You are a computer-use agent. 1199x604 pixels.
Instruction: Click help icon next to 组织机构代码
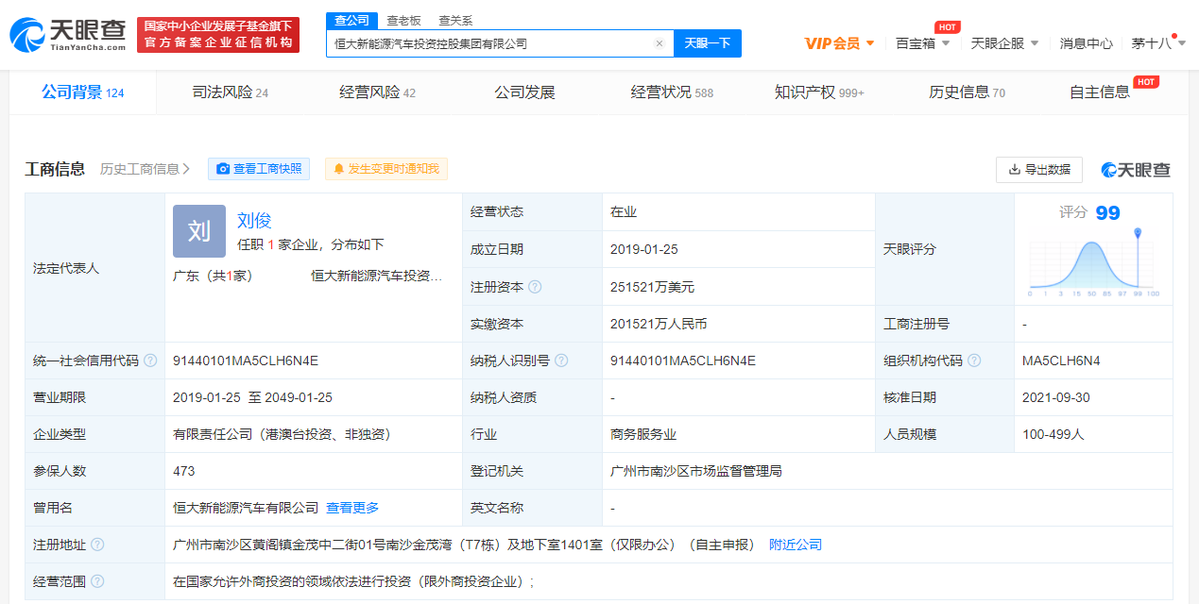click(974, 361)
